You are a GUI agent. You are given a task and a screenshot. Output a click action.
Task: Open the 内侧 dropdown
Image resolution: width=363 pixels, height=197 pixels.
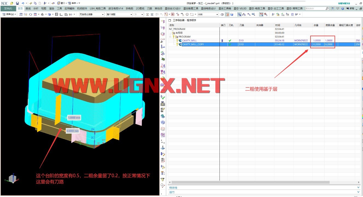[x=208, y=14]
